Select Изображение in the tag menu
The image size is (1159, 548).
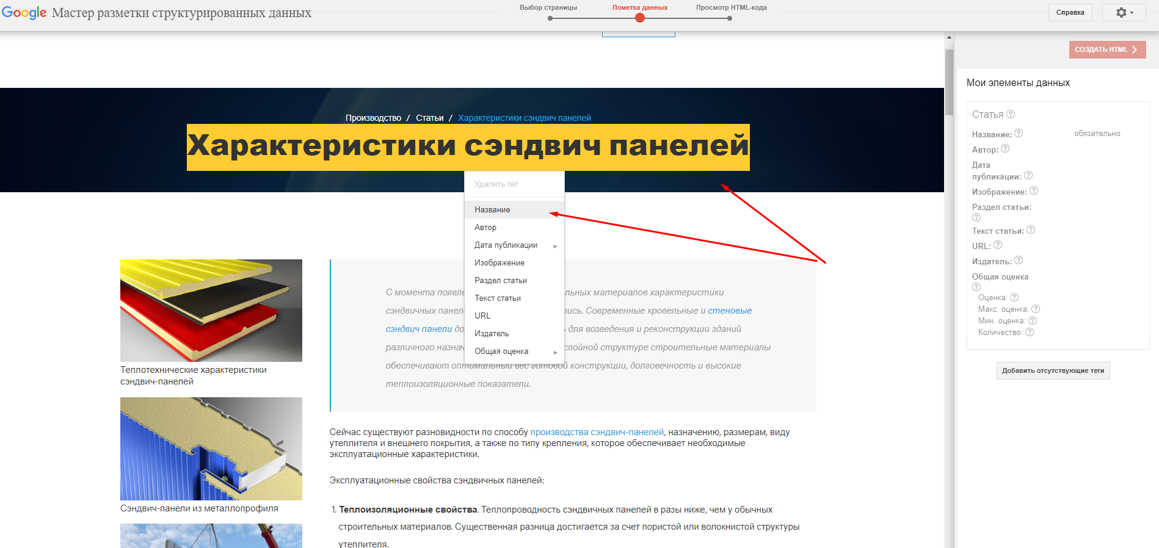(514, 262)
